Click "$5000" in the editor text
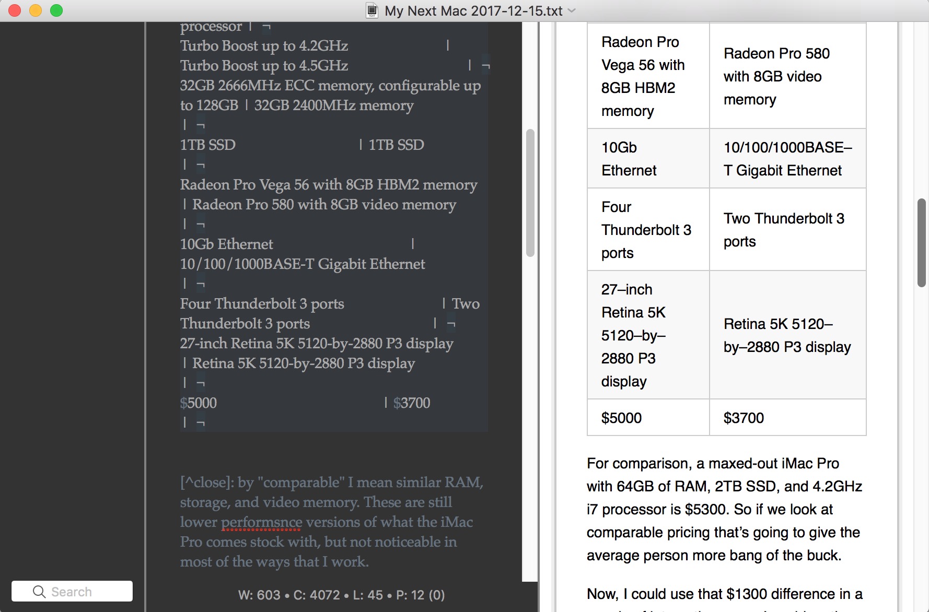The width and height of the screenshot is (929, 612). coord(199,403)
